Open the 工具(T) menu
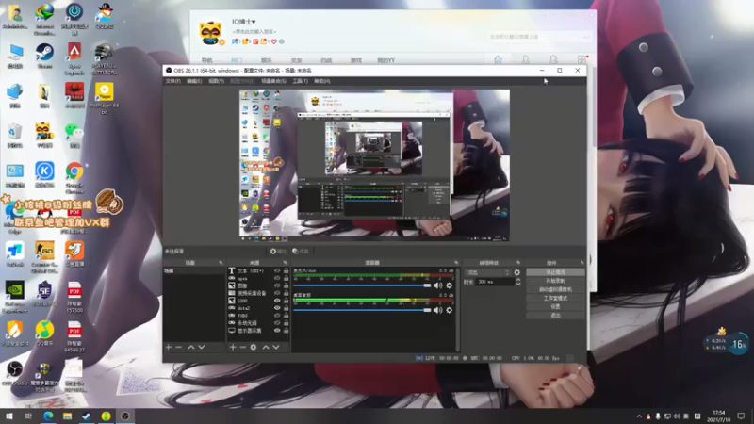The width and height of the screenshot is (754, 424). [x=300, y=81]
